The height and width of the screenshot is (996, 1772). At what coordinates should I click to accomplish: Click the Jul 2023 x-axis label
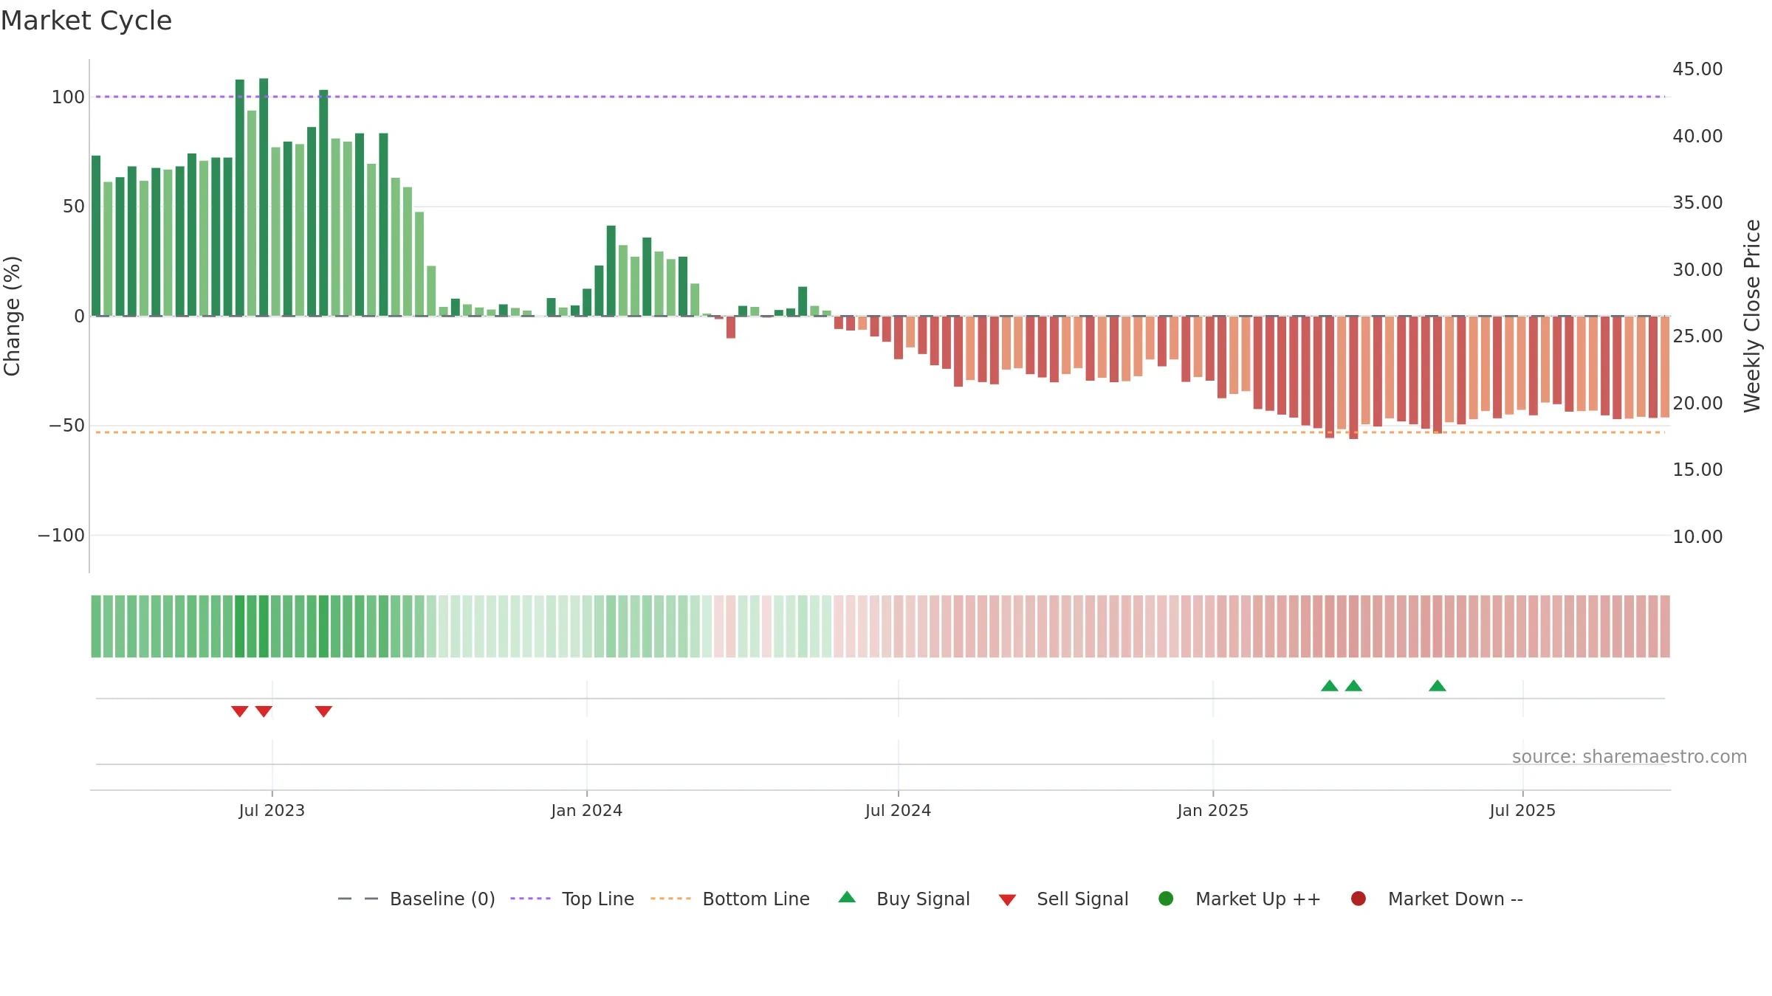point(272,811)
